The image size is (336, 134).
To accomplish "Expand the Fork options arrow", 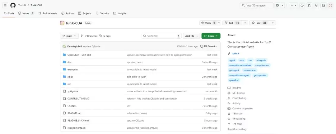I will (245, 23).
